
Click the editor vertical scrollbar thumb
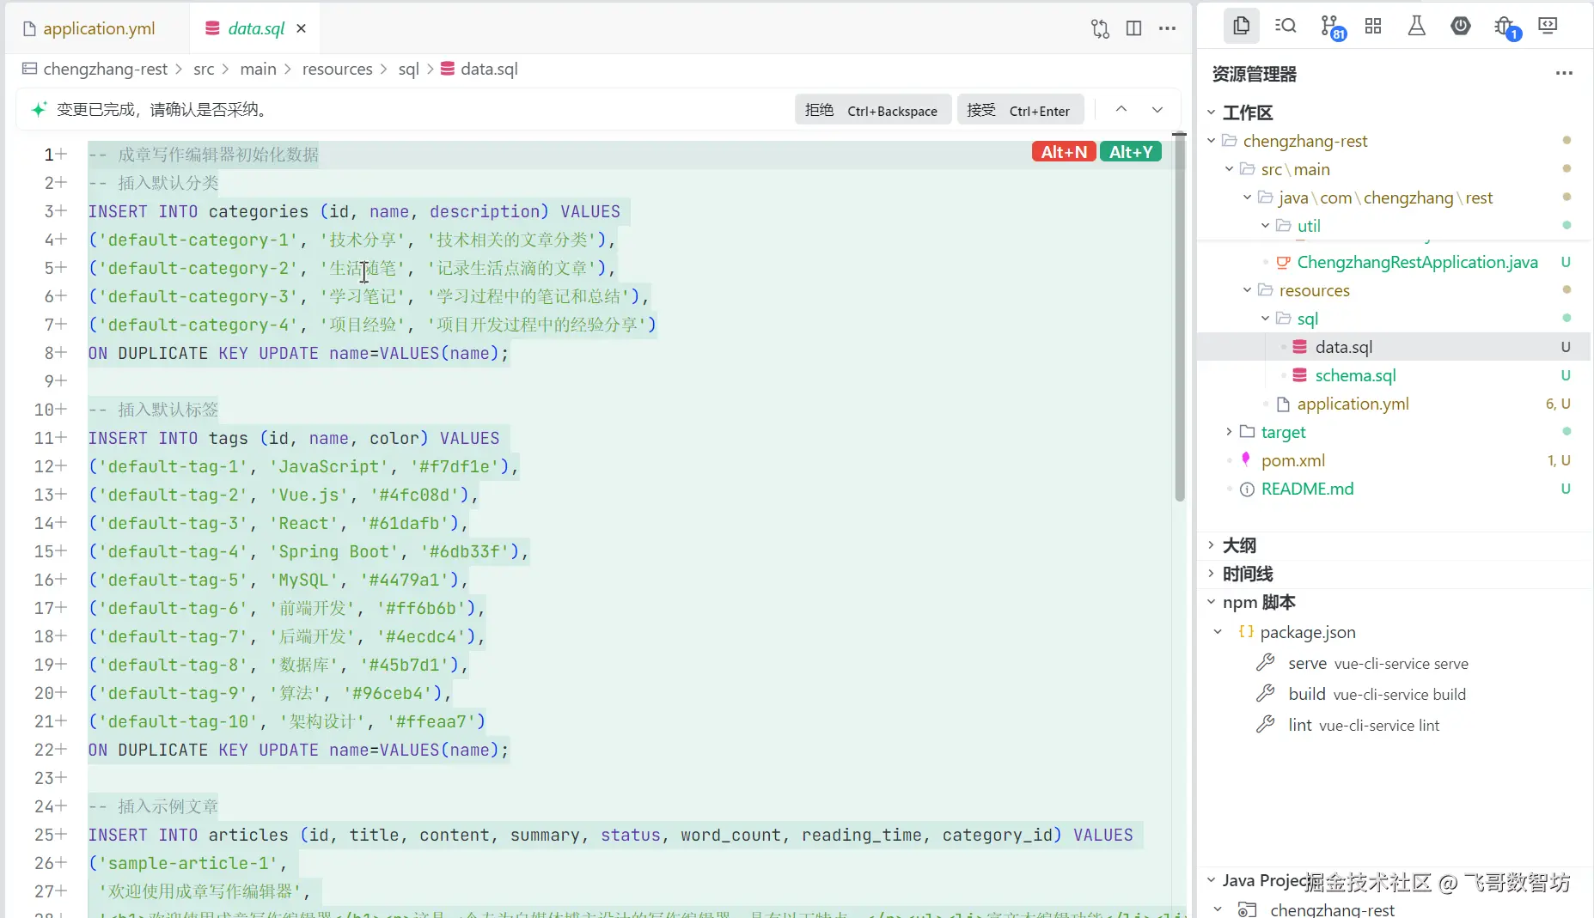(x=1180, y=318)
